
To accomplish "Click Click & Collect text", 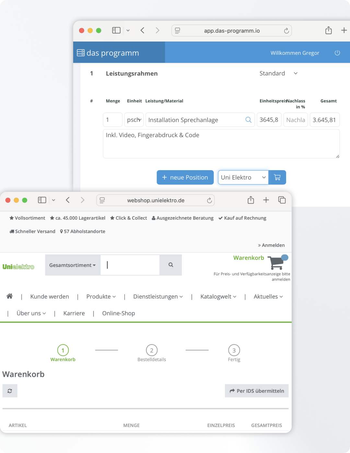I will click(x=131, y=218).
